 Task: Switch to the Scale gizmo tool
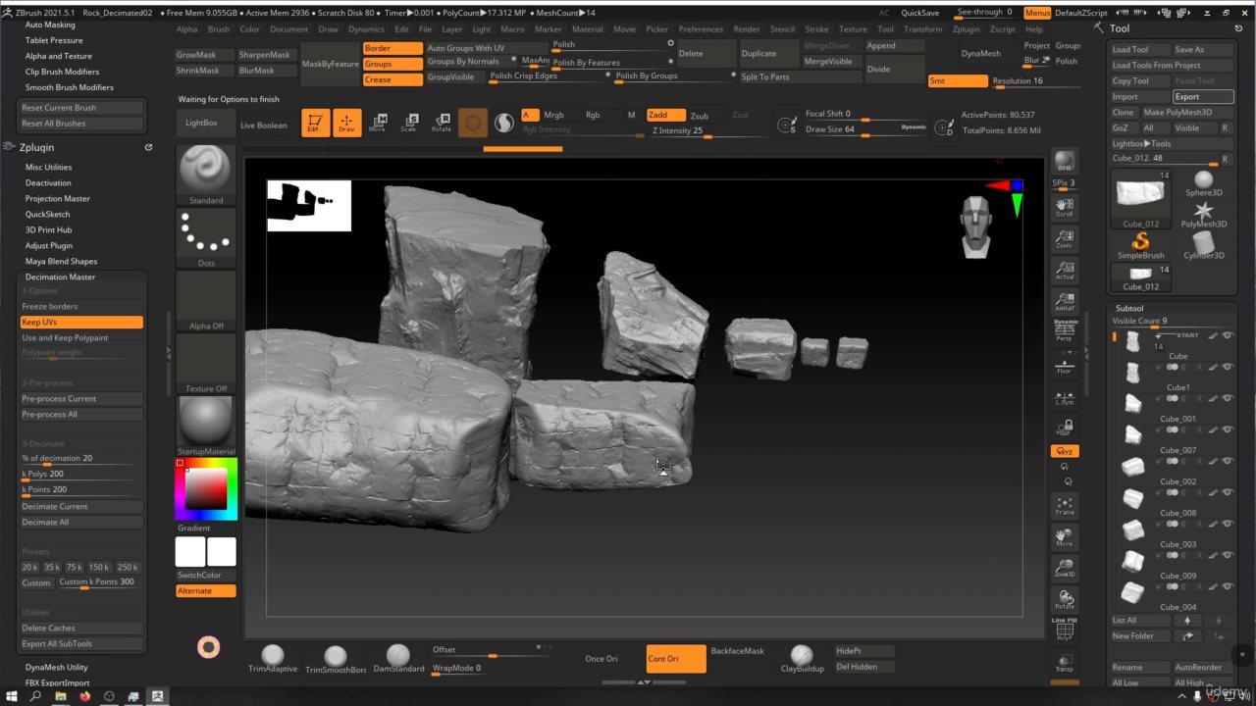point(409,123)
